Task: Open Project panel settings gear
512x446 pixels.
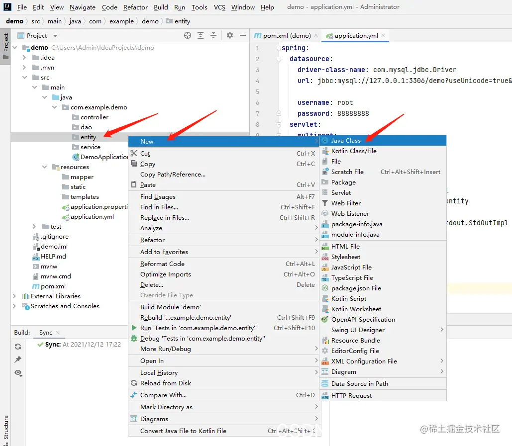Action: click(x=230, y=35)
